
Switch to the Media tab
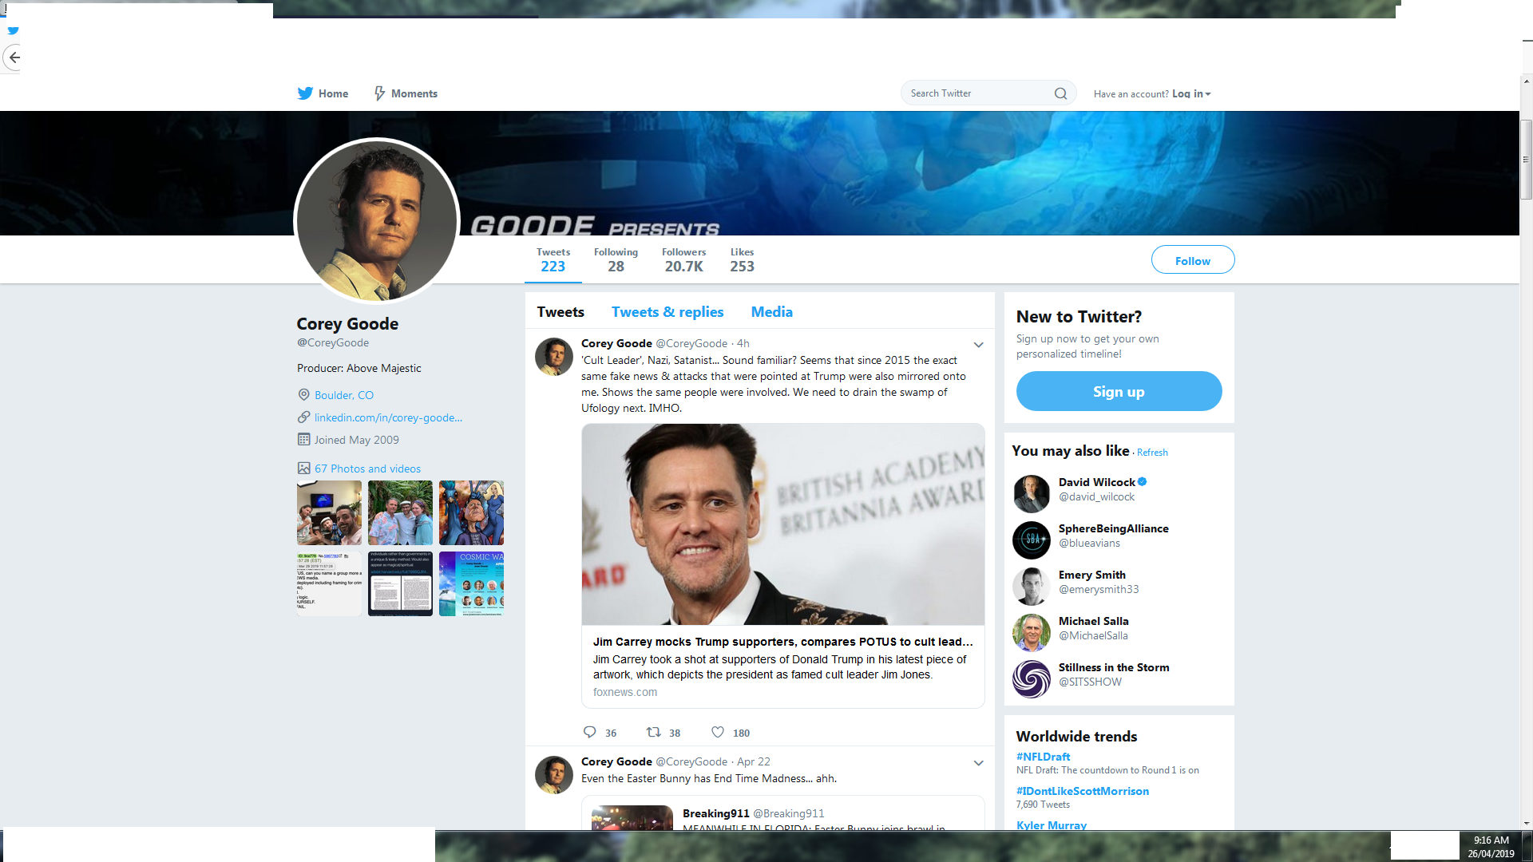click(x=771, y=312)
